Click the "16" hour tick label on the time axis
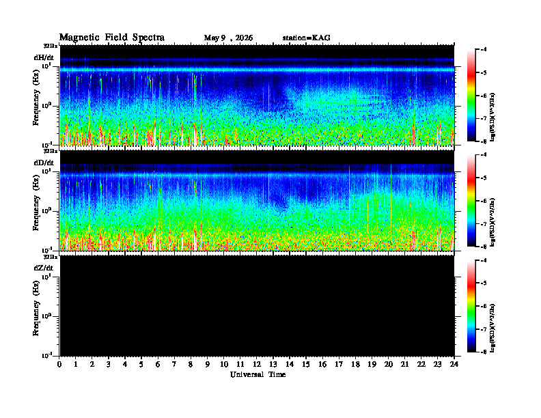 [322, 365]
